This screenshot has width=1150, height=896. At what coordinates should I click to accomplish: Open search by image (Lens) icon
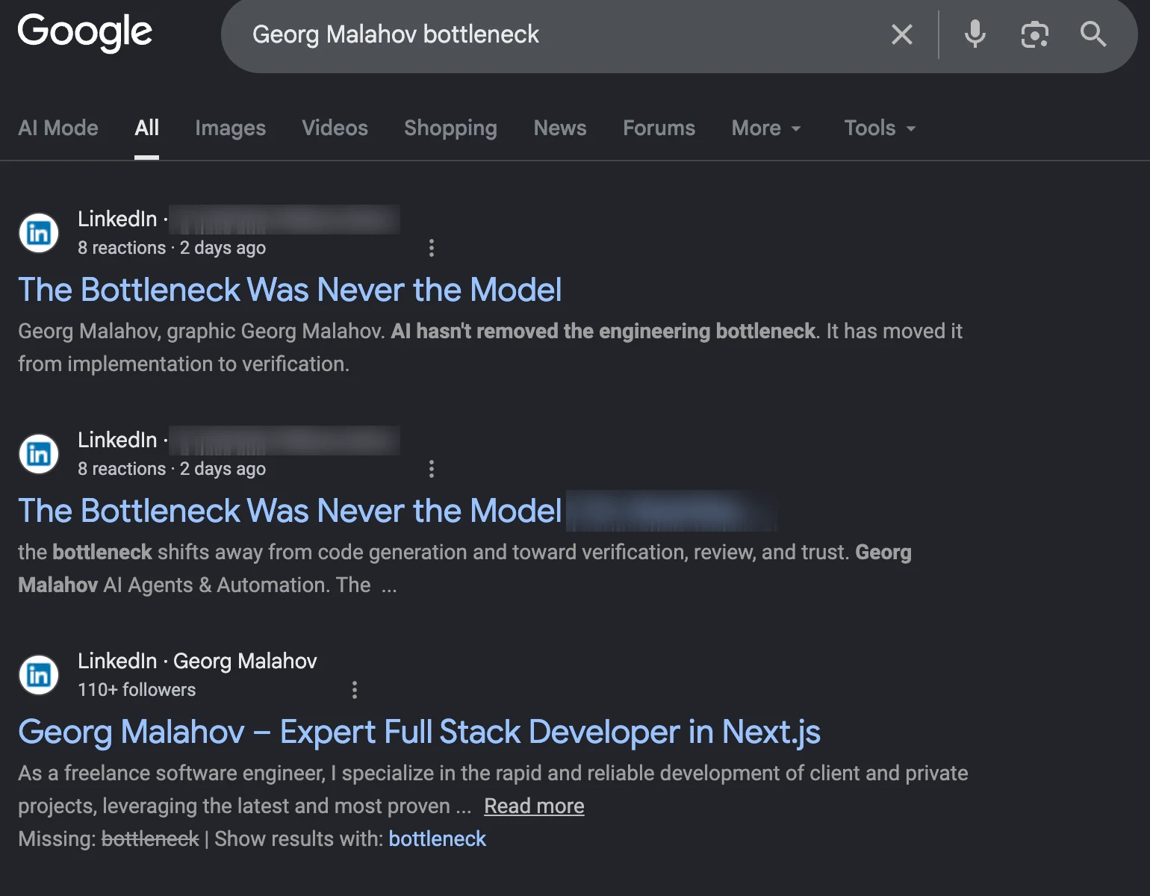(x=1034, y=34)
